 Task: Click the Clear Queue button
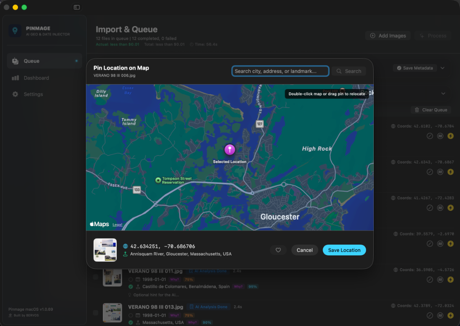(431, 110)
